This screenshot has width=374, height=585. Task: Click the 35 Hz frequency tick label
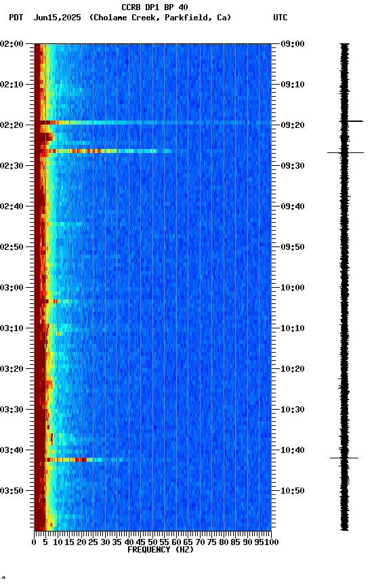(x=117, y=542)
